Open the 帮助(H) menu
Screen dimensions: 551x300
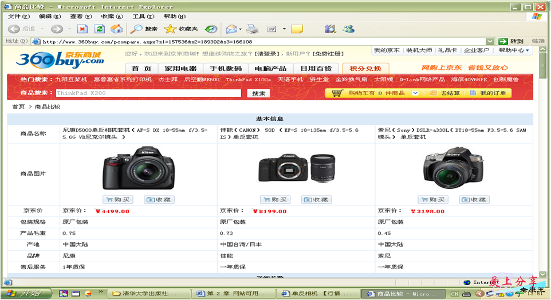click(174, 17)
